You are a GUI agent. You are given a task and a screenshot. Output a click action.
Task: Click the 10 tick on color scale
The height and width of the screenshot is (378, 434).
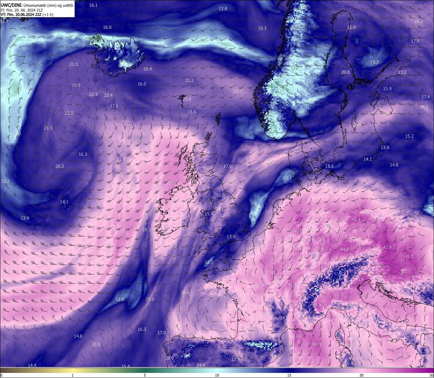(217, 375)
